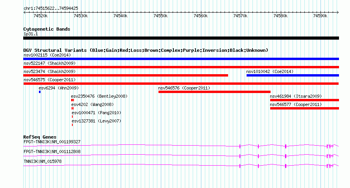Click the 74560k ruler tick label

coord(201,16)
